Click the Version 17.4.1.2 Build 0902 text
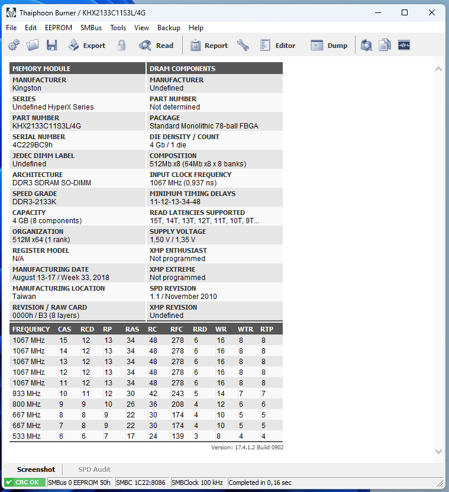449x492 pixels. click(247, 448)
